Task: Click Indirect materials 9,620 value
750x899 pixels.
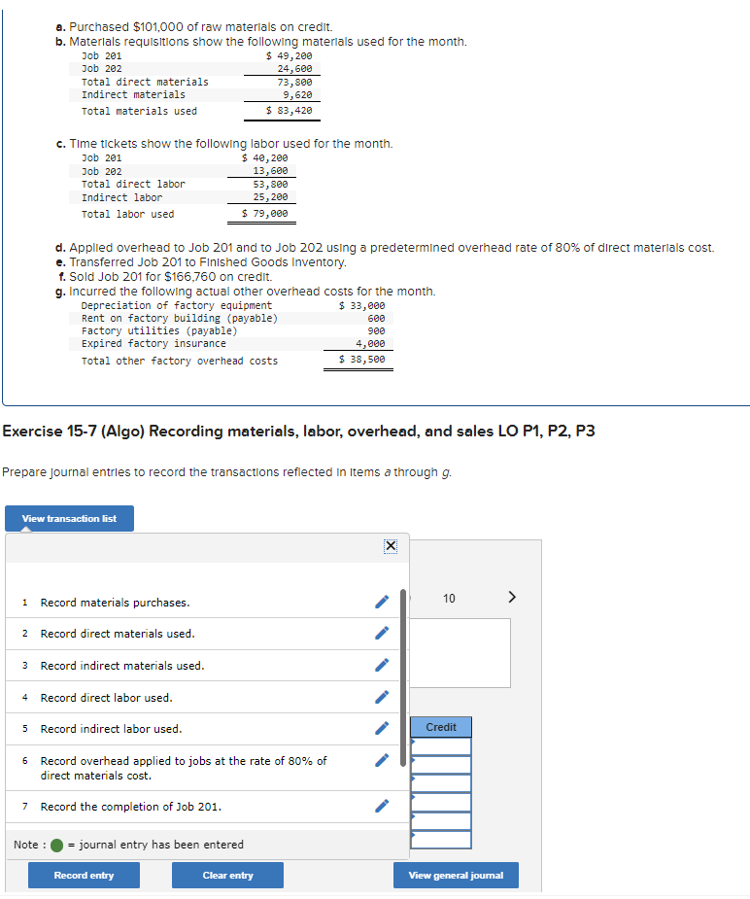Action: click(297, 94)
